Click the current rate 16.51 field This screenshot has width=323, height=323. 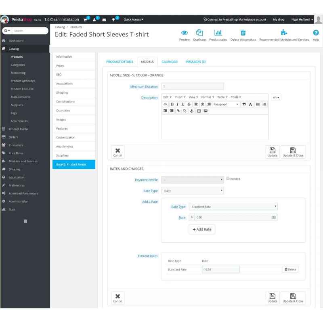pos(220,269)
